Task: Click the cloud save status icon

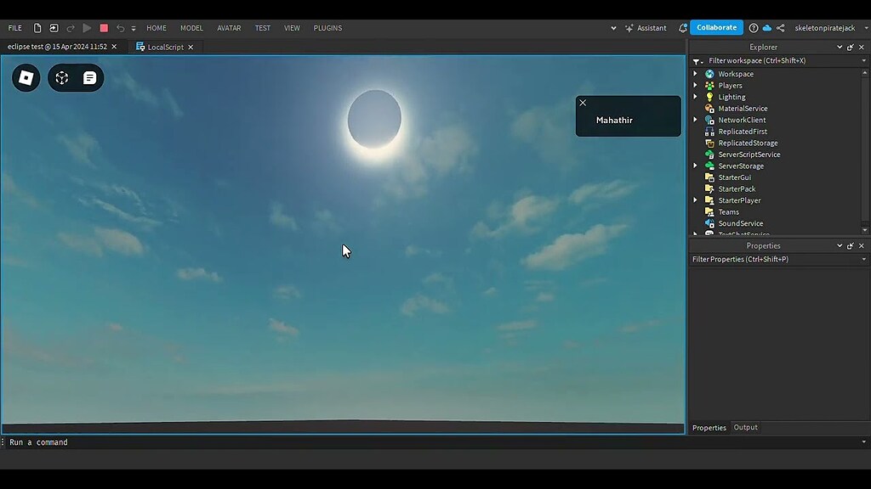Action: pyautogui.click(x=766, y=28)
